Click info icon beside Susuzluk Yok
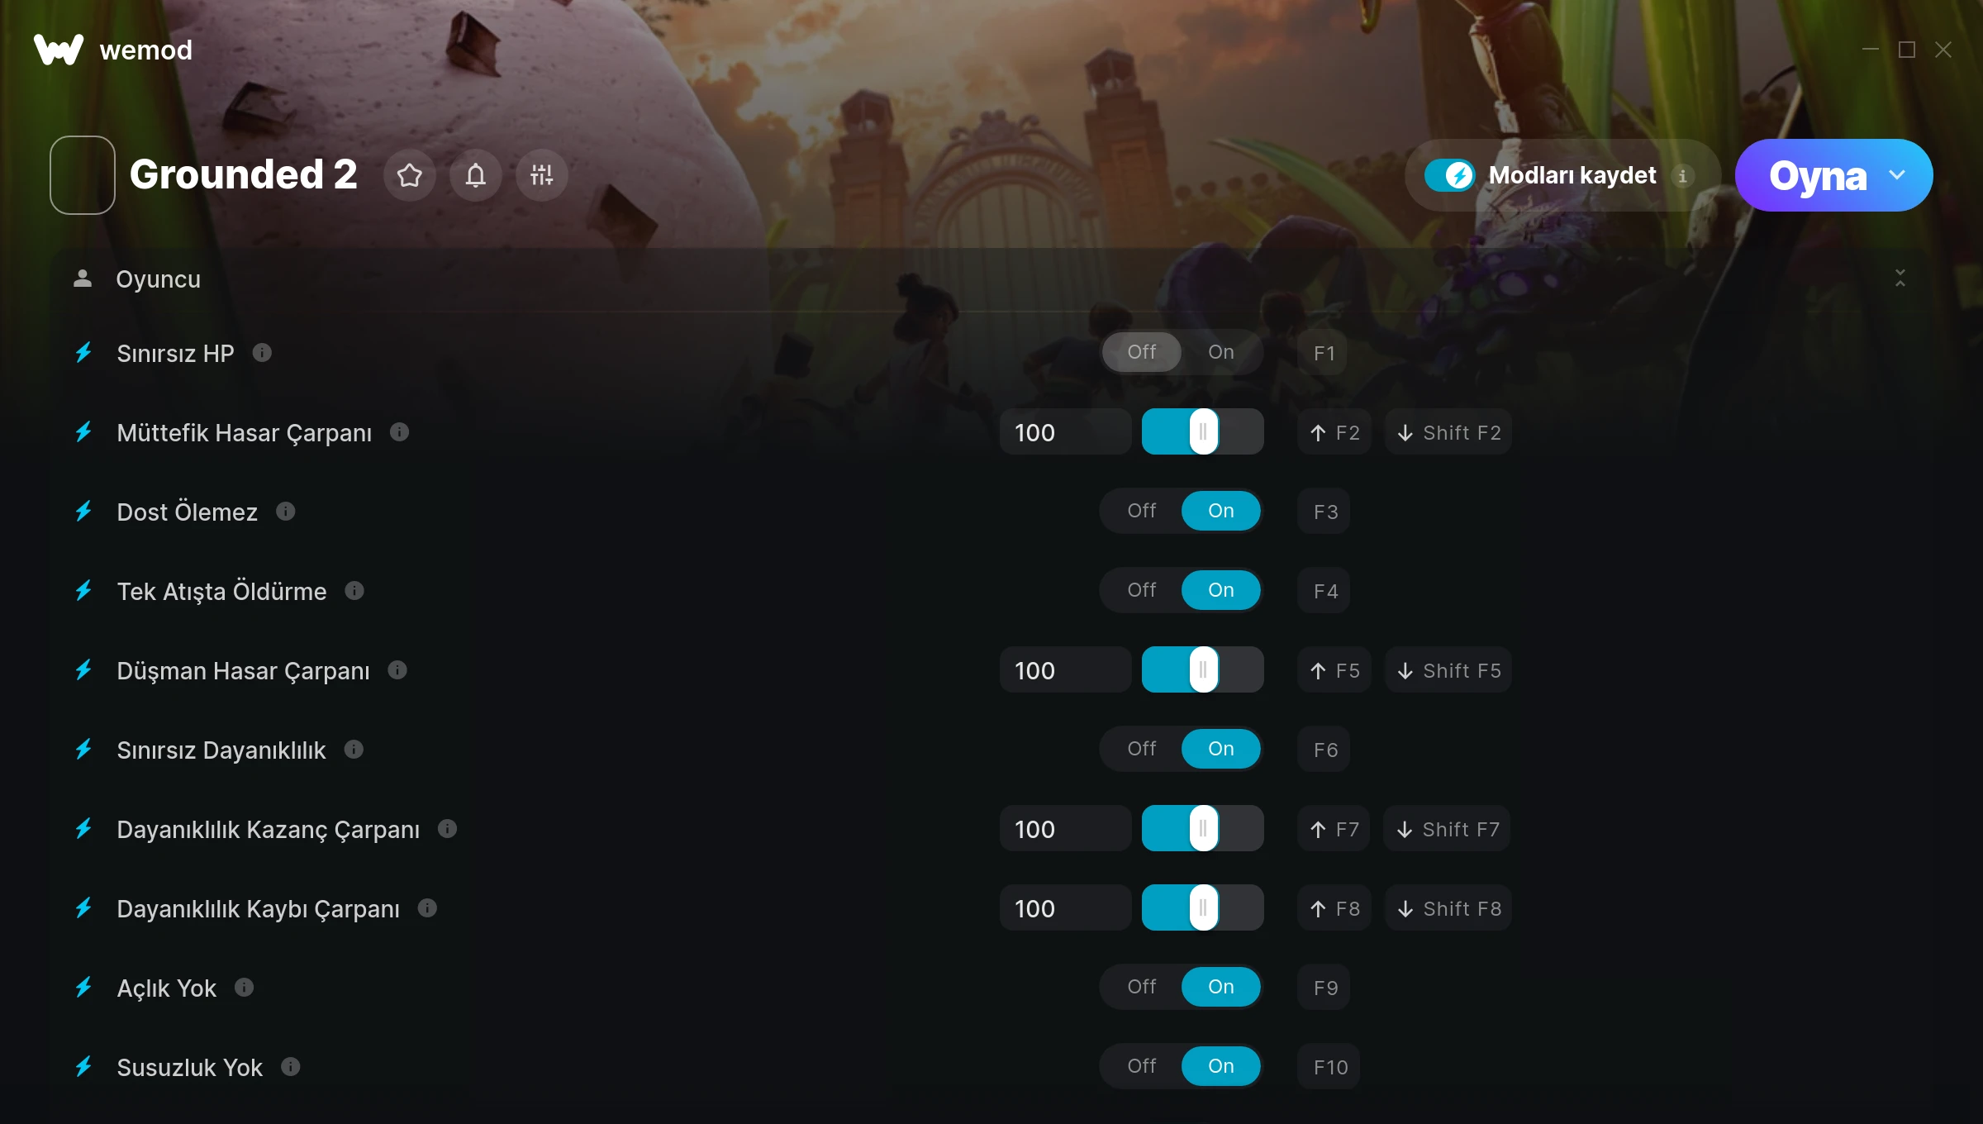The image size is (1983, 1124). pyautogui.click(x=290, y=1067)
